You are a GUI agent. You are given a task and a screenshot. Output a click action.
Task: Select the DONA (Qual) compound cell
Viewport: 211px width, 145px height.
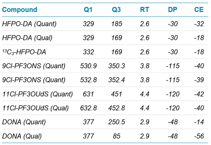pos(22,136)
